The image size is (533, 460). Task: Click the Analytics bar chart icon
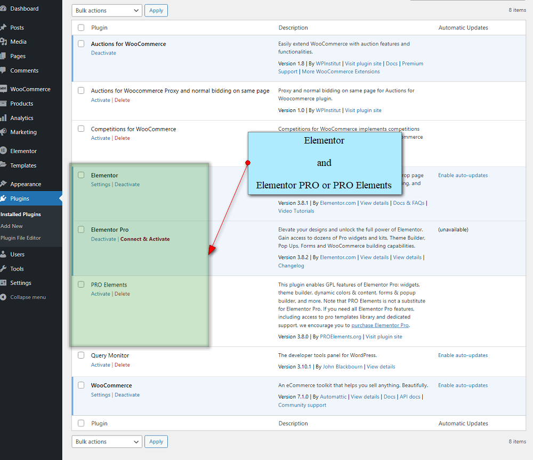(x=3, y=118)
